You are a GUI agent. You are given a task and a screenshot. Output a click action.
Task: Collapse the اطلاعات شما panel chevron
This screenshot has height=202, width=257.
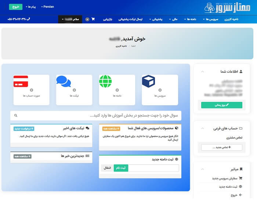click(202, 71)
